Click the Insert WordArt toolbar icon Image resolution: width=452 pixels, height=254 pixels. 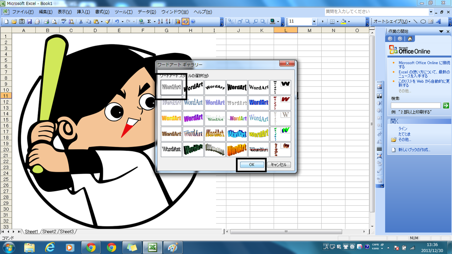[x=438, y=22]
